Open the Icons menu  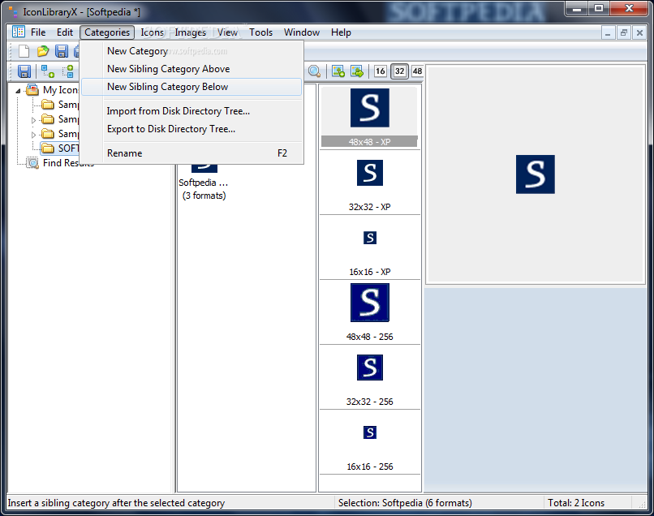pyautogui.click(x=153, y=32)
